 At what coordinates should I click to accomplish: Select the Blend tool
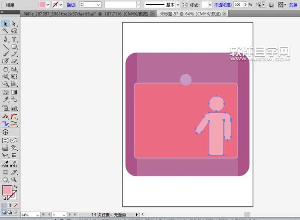[14, 99]
